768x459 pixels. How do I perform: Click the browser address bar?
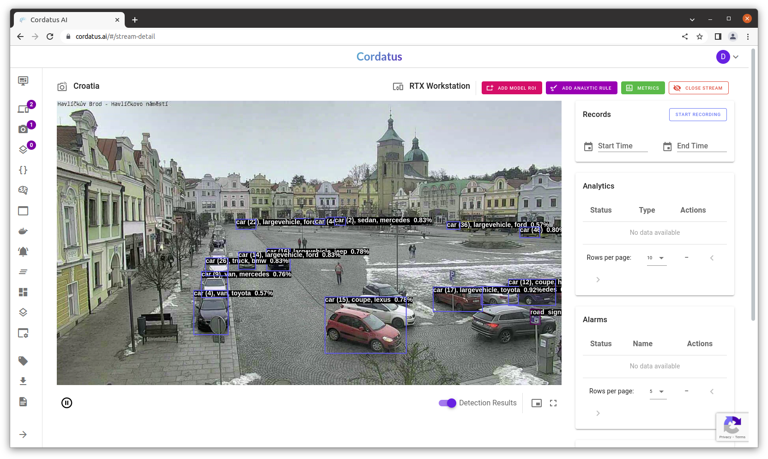tap(369, 37)
